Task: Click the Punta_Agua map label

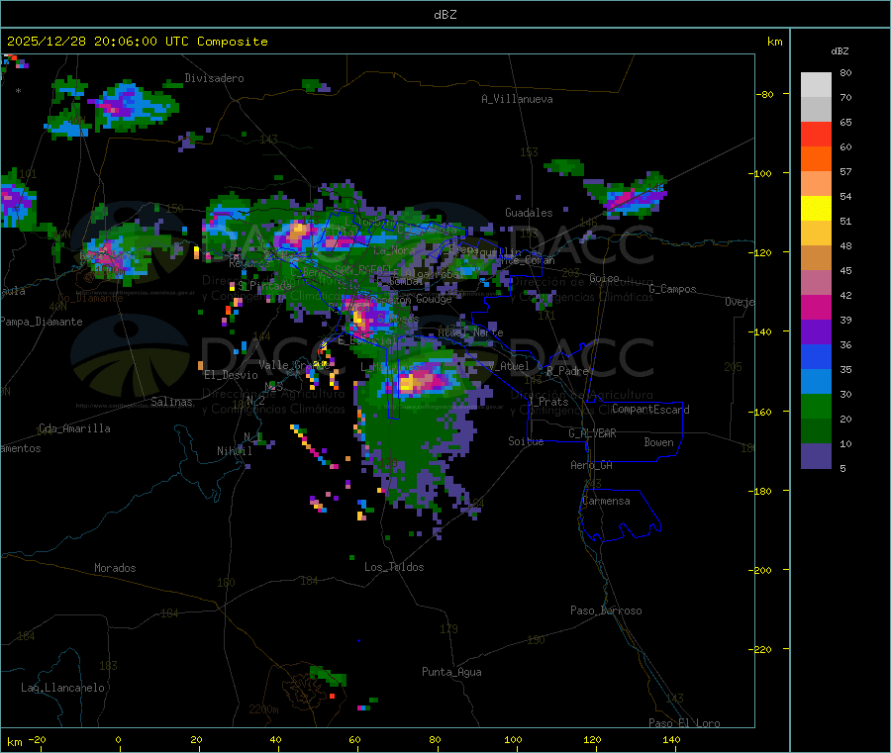Action: pos(451,672)
